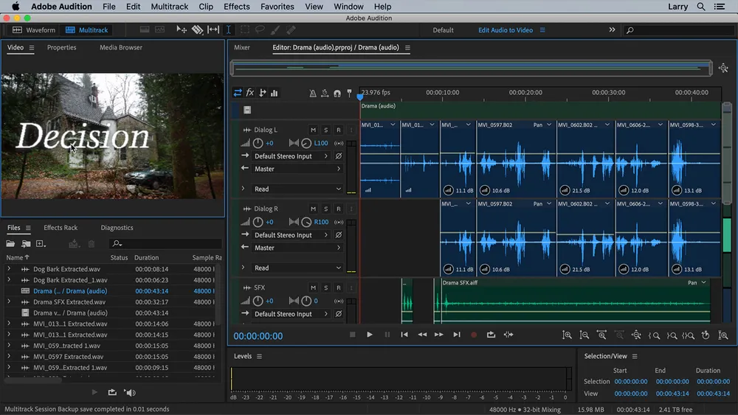Open Dialog L automation Read dropdown
Viewport: 738px width, 415px height.
pyautogui.click(x=297, y=189)
